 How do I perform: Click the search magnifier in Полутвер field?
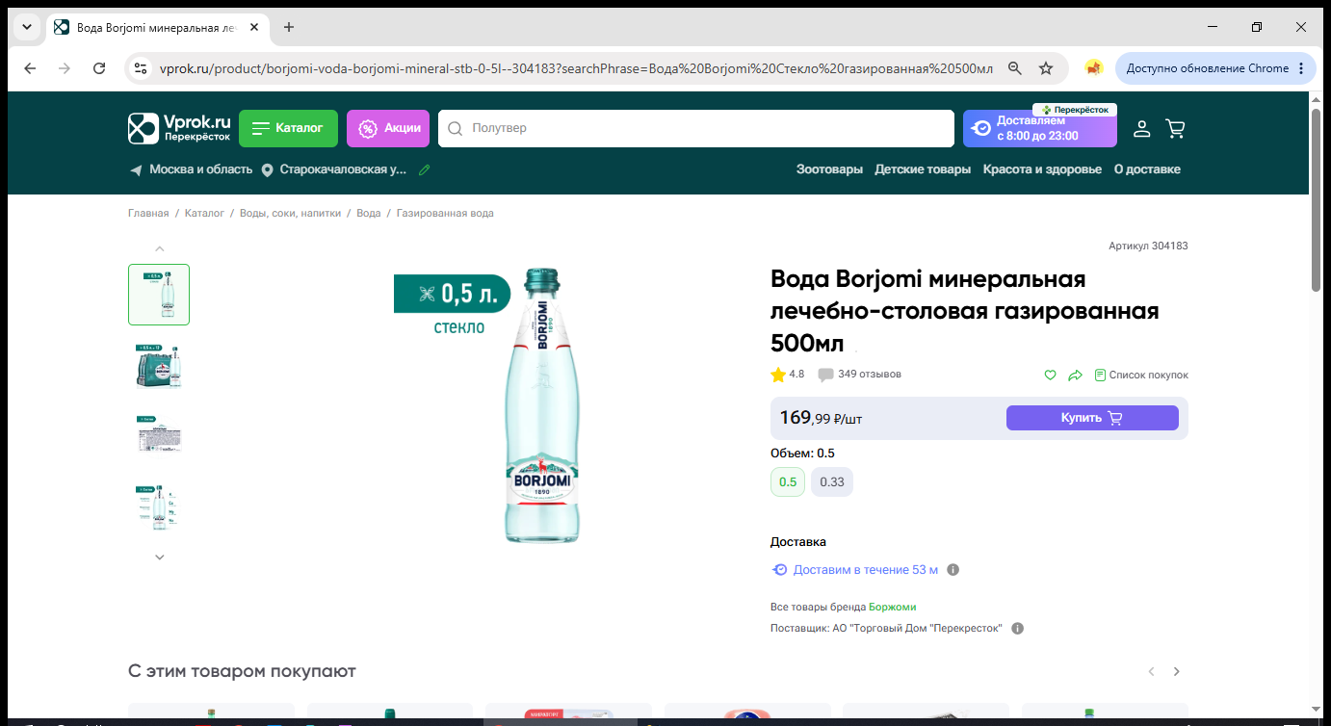point(456,128)
